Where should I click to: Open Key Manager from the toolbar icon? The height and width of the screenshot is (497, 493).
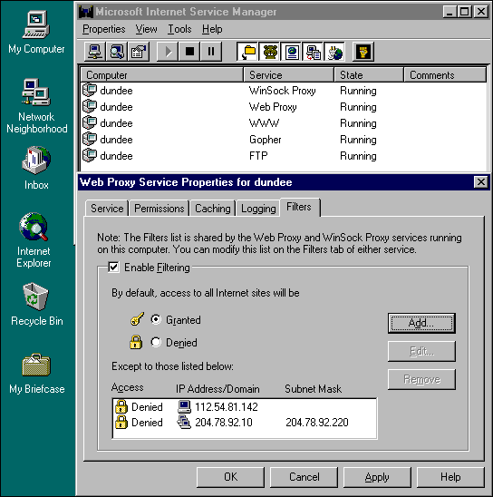tap(363, 52)
